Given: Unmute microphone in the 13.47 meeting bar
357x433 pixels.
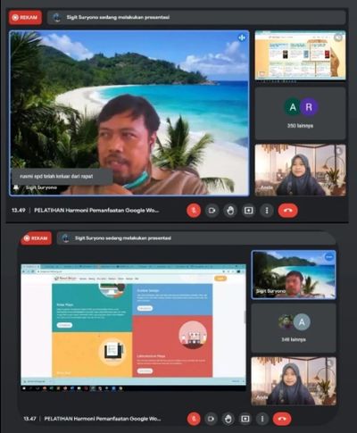Looking at the screenshot, I should click(194, 419).
